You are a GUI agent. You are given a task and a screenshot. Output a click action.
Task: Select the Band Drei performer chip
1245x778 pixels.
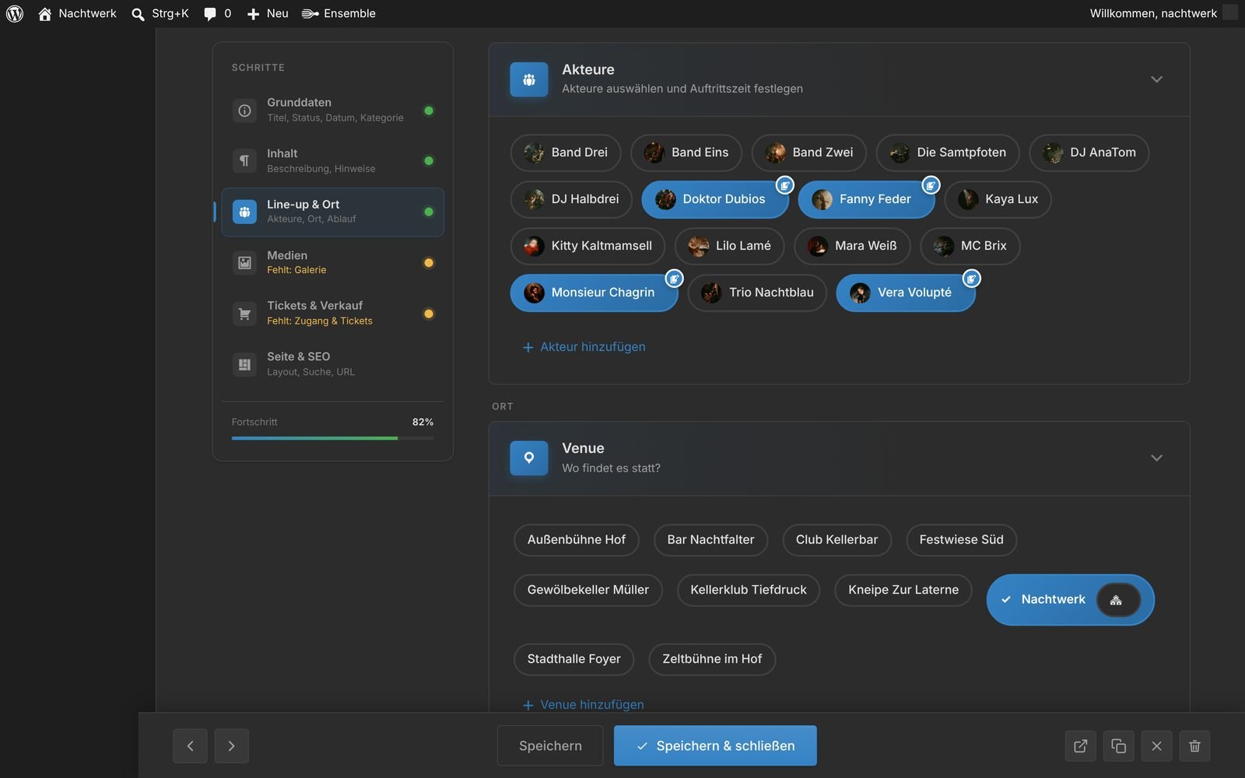[x=566, y=152]
